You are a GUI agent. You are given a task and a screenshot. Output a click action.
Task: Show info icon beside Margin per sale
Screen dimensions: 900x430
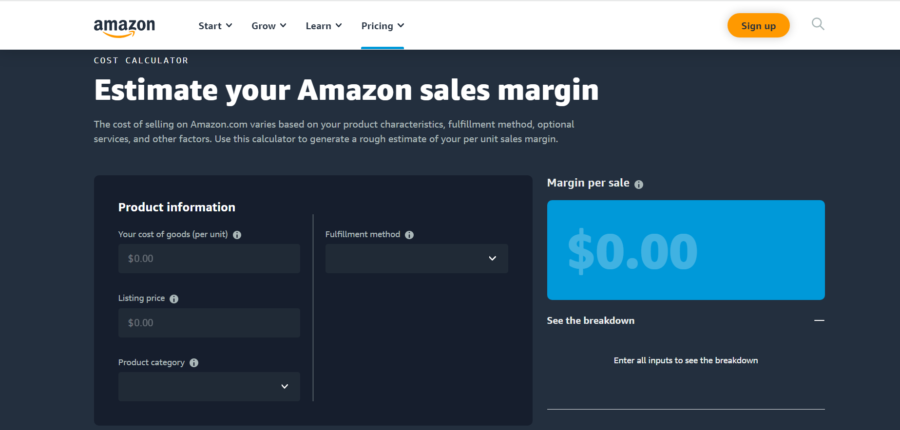point(639,185)
